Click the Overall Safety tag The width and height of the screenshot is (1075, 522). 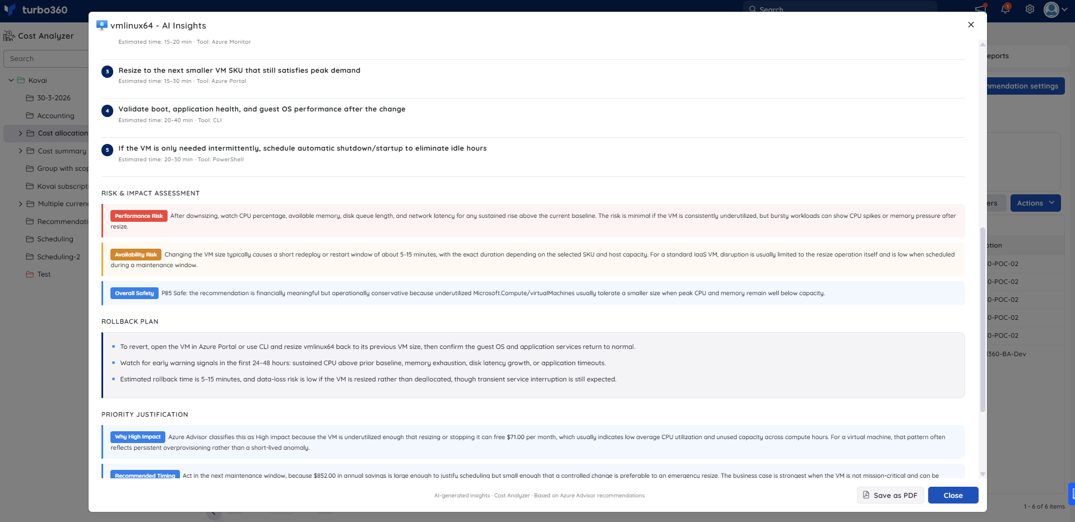point(135,293)
